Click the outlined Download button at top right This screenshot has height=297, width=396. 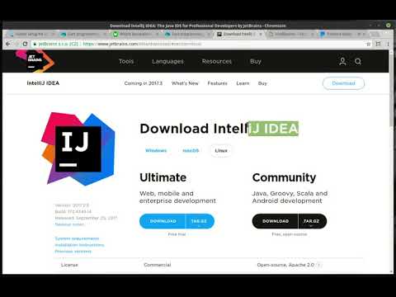point(343,83)
